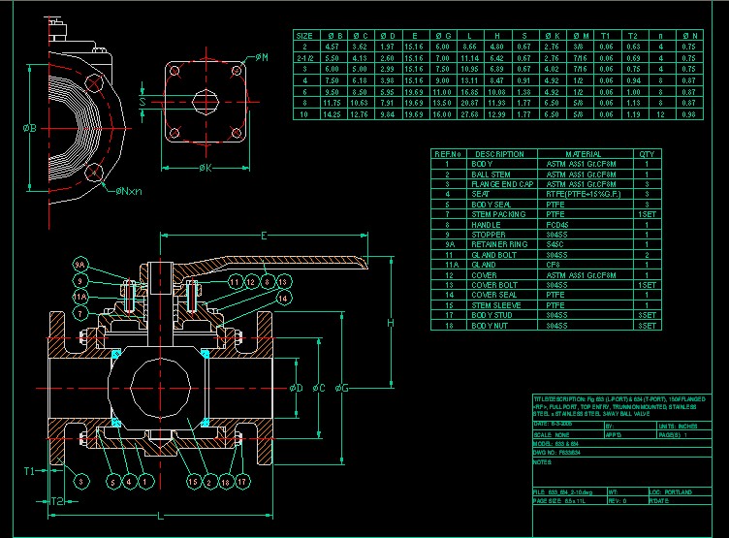Select the 4.57 value in size 2 row
The width and height of the screenshot is (729, 538).
tap(332, 47)
